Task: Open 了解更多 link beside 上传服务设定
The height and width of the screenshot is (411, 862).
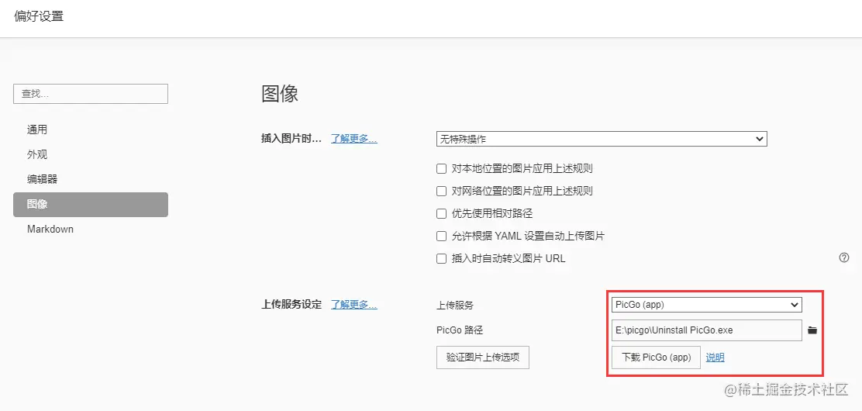Action: pyautogui.click(x=354, y=304)
